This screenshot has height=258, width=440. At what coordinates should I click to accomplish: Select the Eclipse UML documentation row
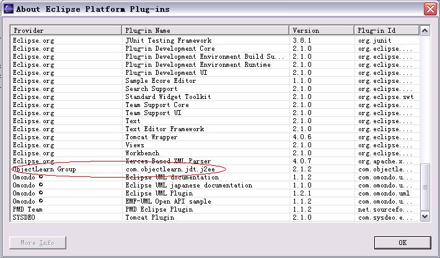pyautogui.click(x=215, y=178)
